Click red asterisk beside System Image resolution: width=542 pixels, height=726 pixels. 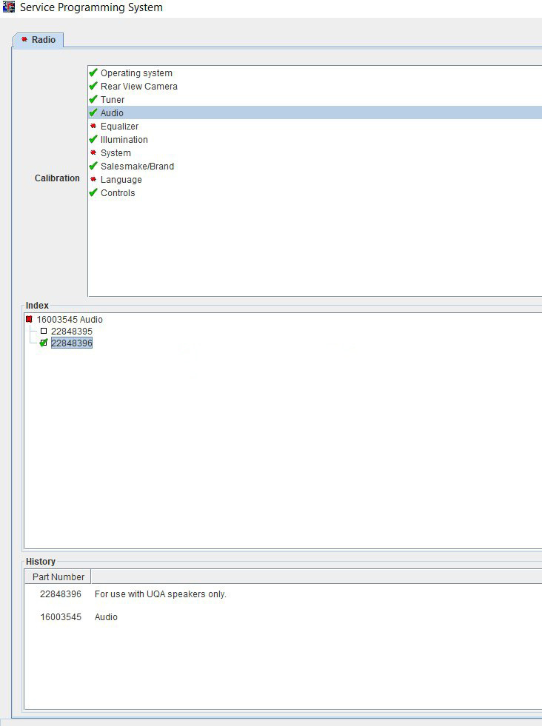[93, 152]
